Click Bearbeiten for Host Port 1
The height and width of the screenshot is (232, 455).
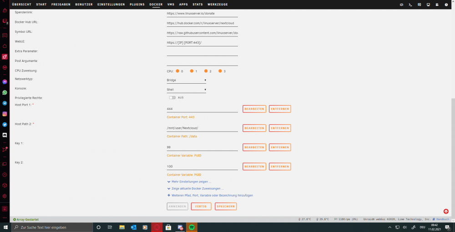254,109
